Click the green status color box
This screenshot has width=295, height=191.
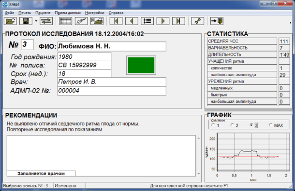click(x=141, y=65)
